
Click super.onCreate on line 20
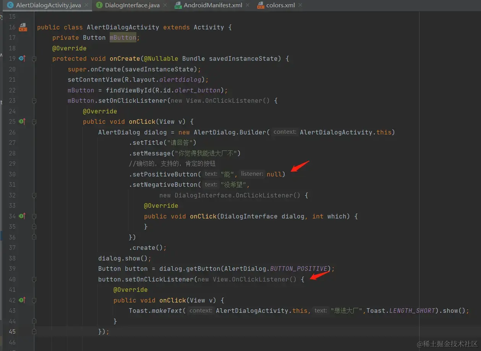tap(94, 69)
